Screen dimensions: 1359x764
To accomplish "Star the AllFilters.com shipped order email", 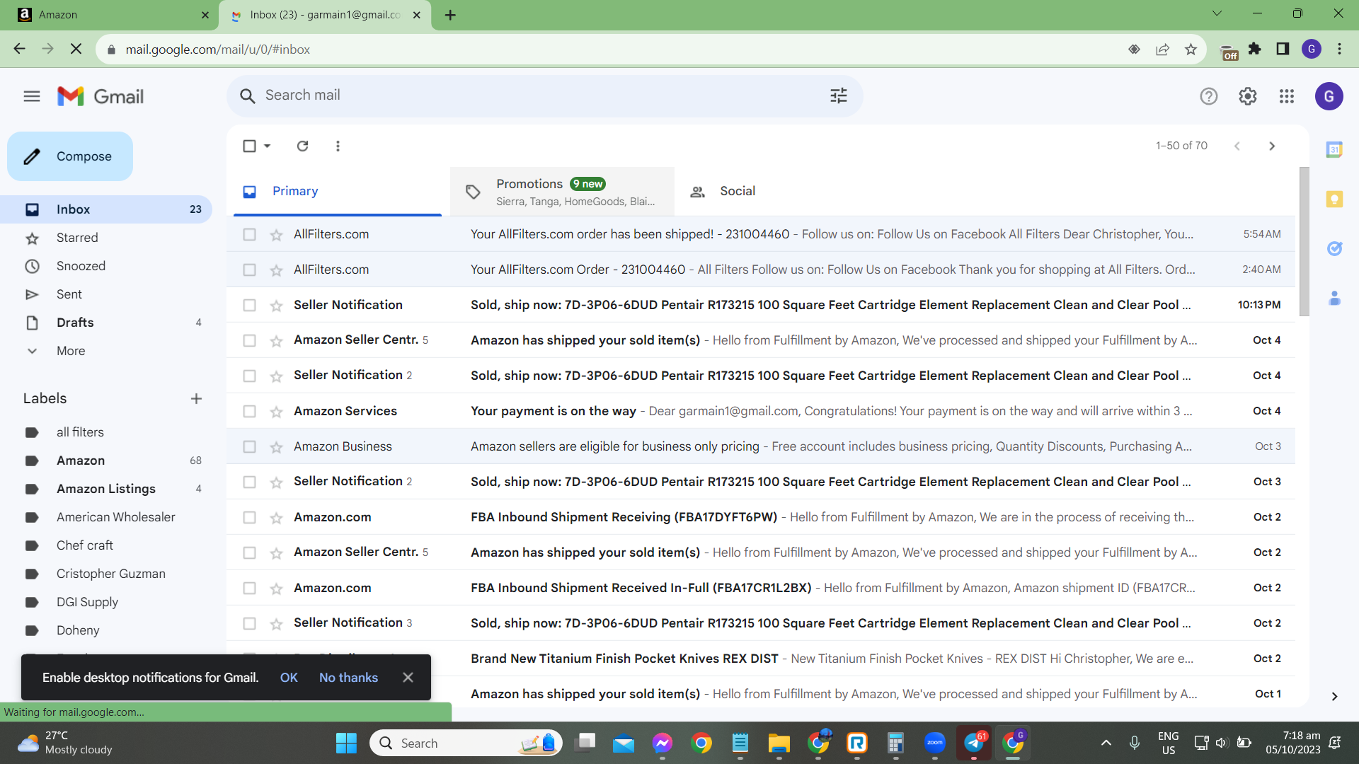I will 276,234.
